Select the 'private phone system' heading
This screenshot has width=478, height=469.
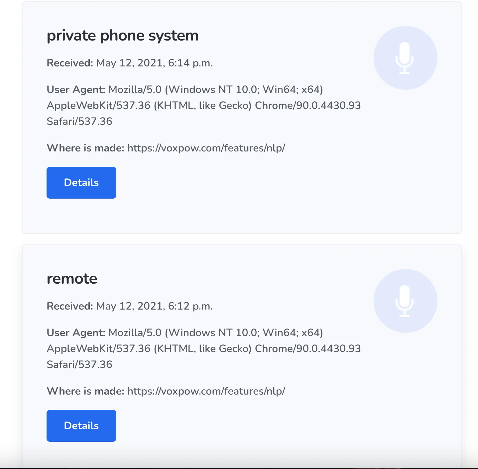click(123, 36)
